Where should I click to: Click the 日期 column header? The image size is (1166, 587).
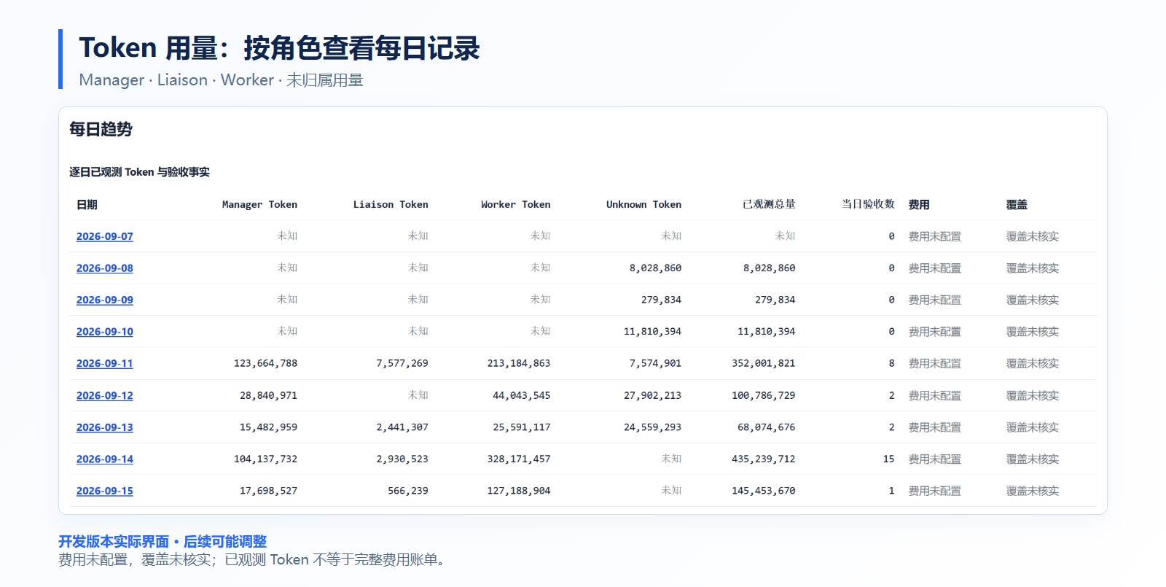click(x=87, y=204)
